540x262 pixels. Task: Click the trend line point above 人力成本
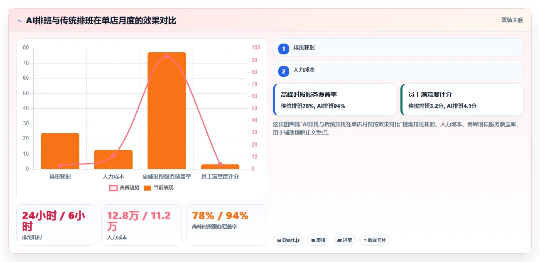(x=113, y=156)
